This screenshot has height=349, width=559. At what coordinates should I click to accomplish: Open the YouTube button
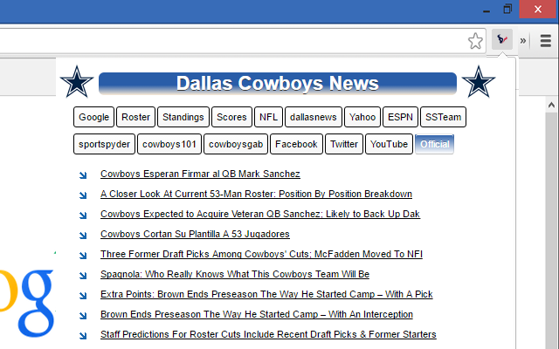coord(389,144)
